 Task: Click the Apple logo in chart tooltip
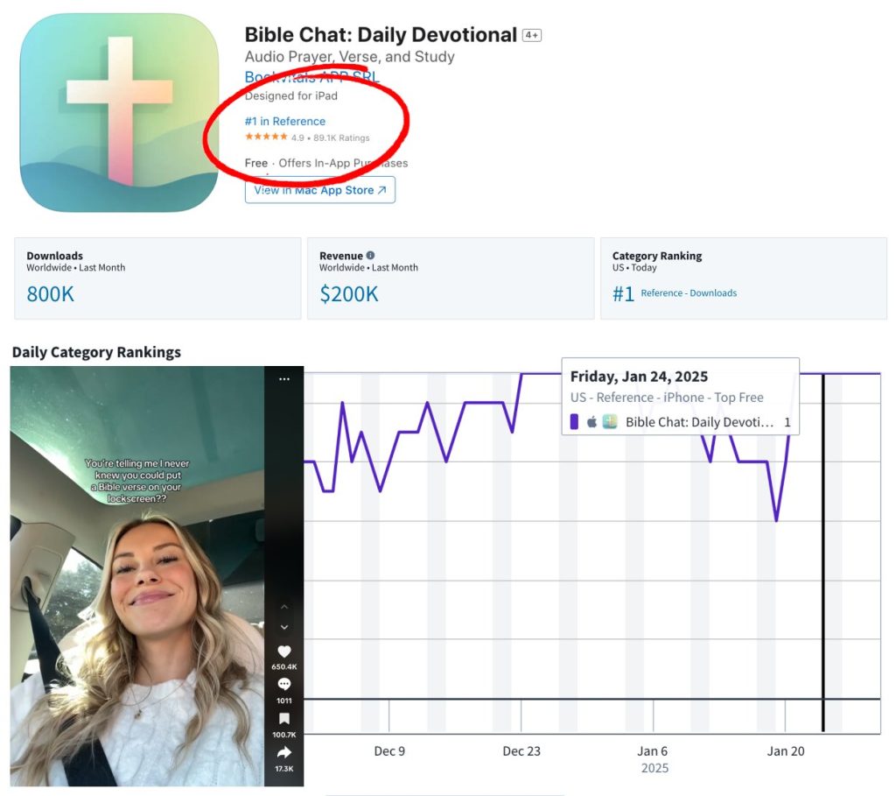pyautogui.click(x=591, y=422)
